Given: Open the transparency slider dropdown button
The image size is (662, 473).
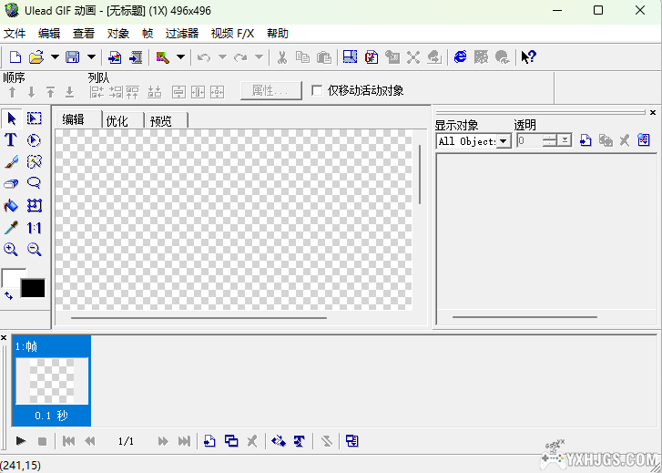Looking at the screenshot, I should click(565, 140).
